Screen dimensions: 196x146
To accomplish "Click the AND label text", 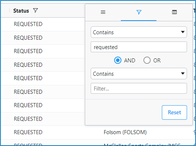I will [x=130, y=61].
